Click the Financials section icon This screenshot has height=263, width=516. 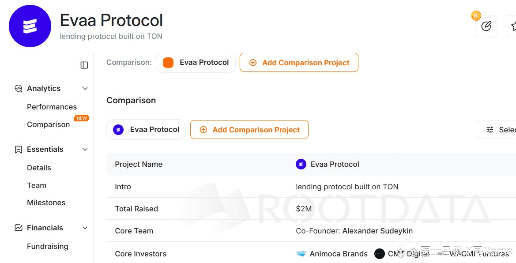coord(19,228)
